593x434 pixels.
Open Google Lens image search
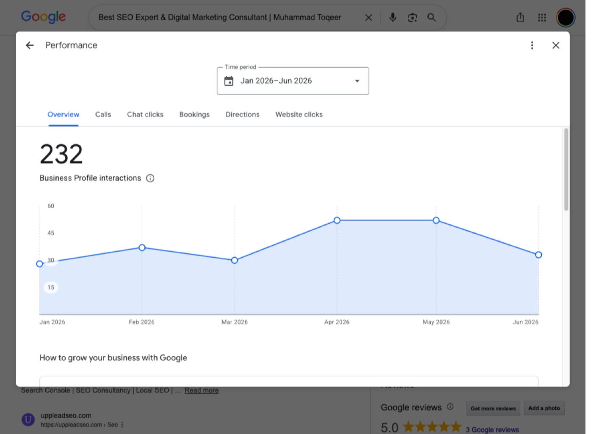[412, 17]
